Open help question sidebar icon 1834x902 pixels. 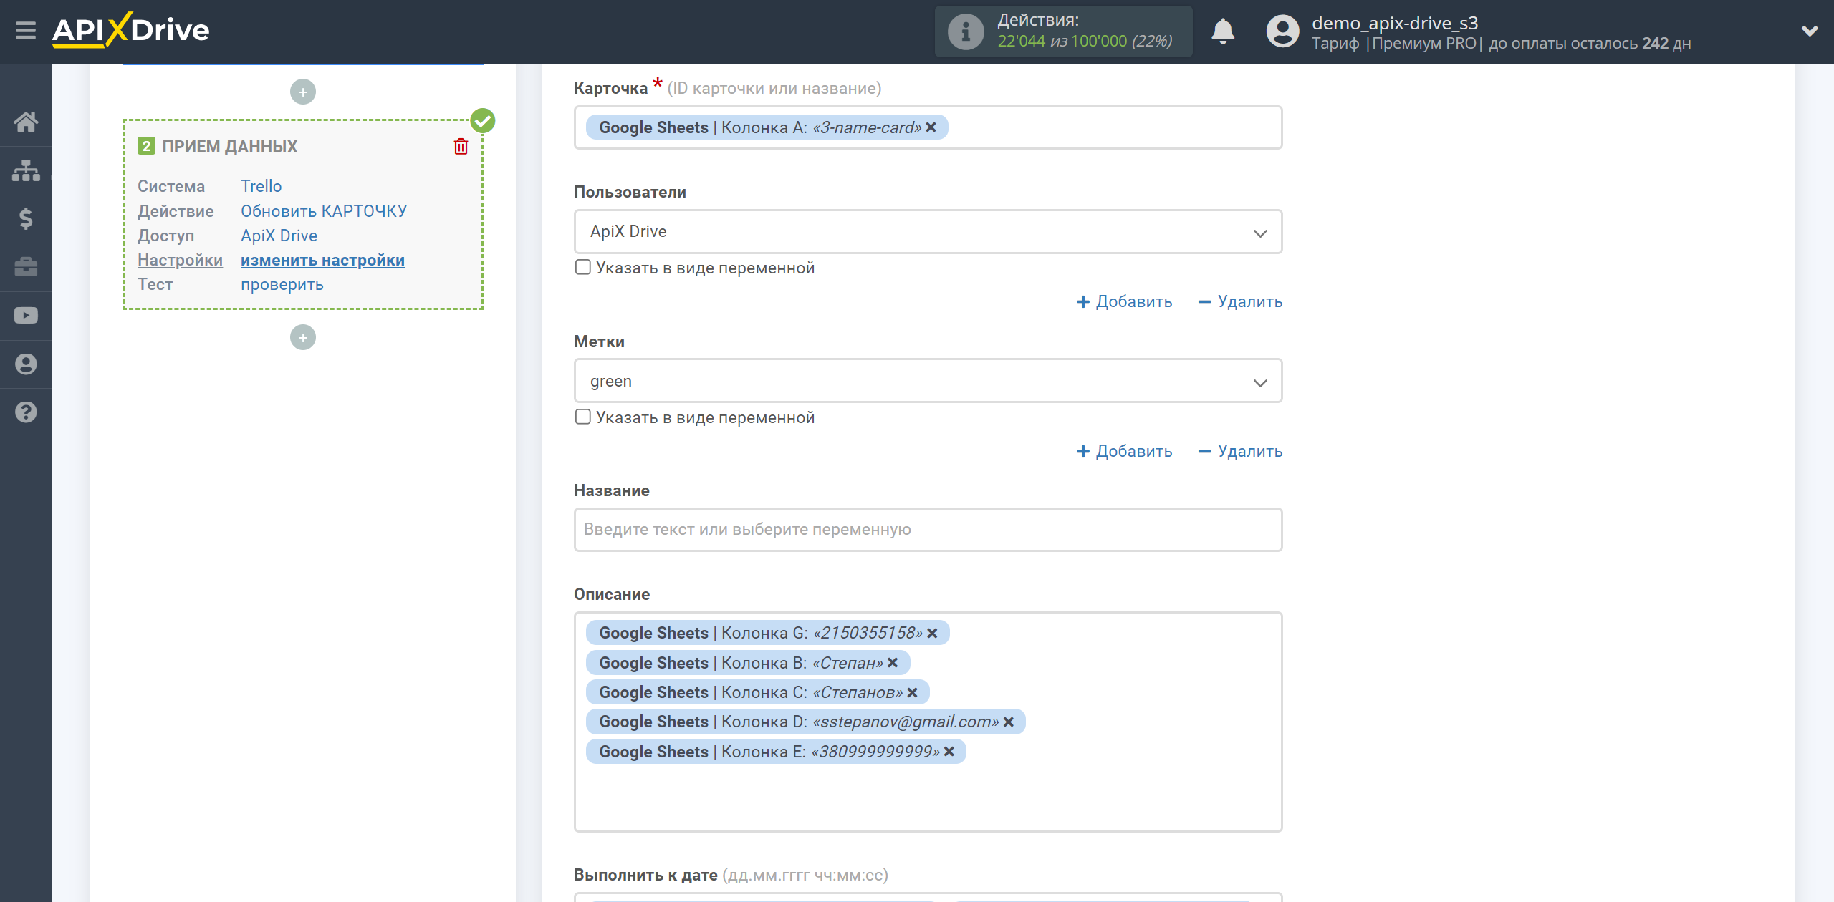click(26, 412)
